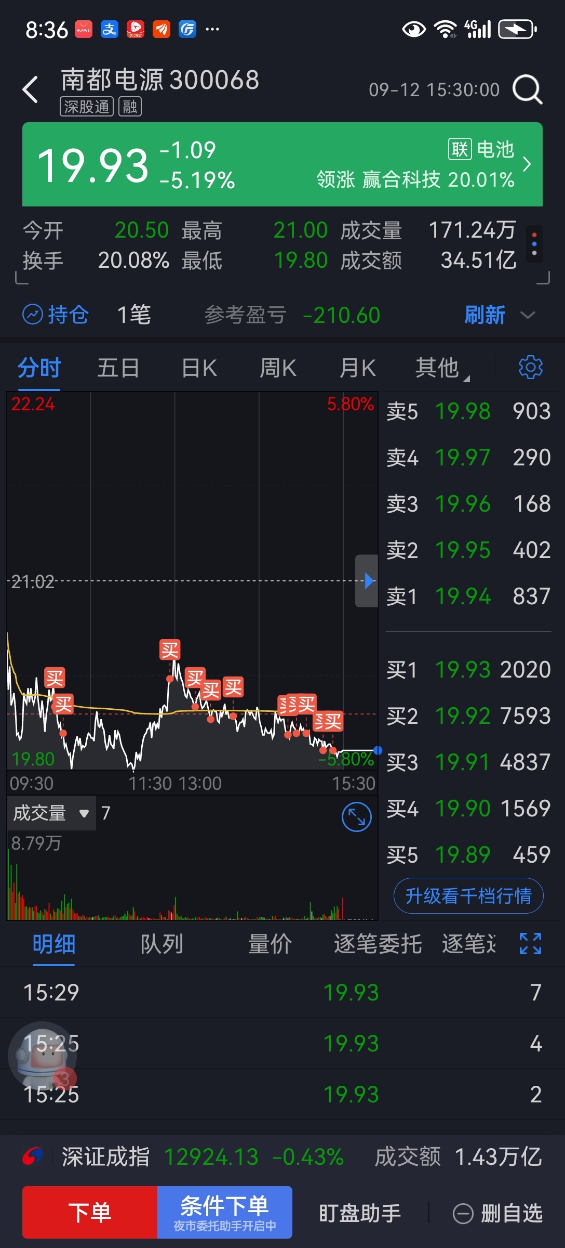565x1248 pixels.
Task: Switch to the 月K chart tab
Action: (x=358, y=368)
